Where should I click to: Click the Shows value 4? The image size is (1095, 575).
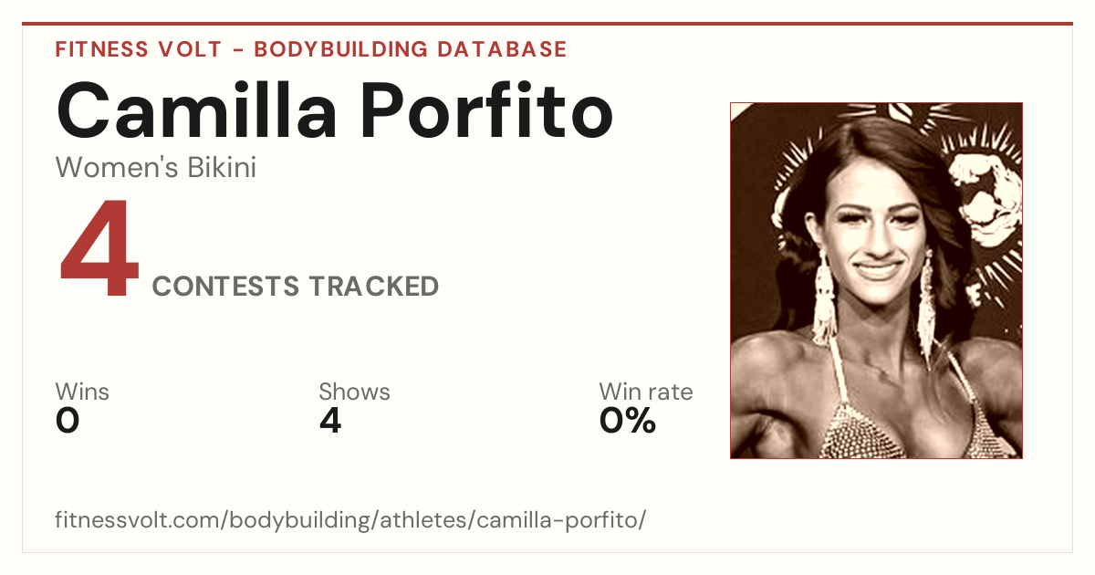pyautogui.click(x=330, y=421)
